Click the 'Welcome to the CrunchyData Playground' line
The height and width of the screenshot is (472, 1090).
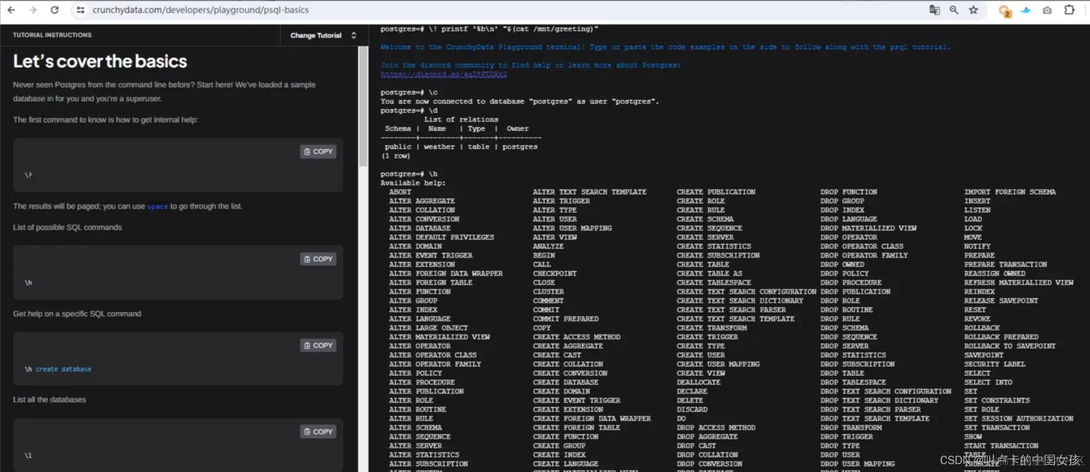[666, 47]
